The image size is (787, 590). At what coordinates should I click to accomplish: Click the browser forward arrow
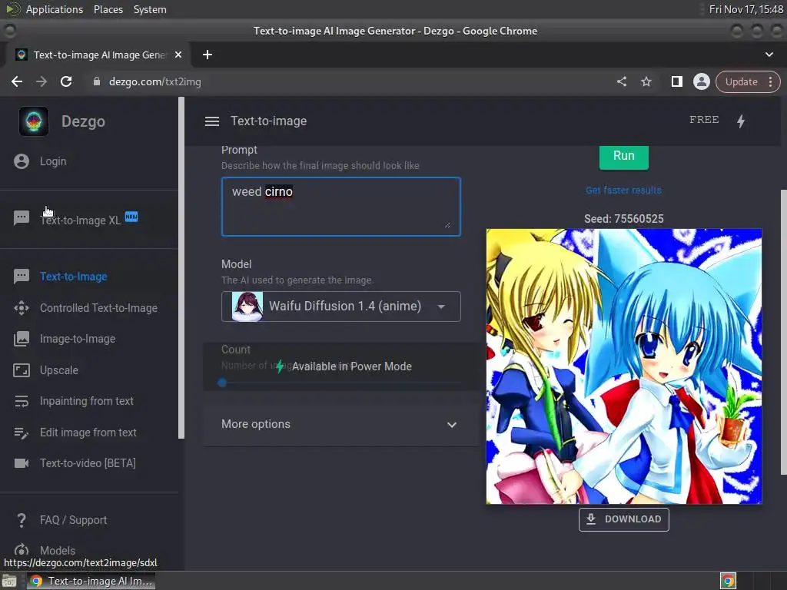click(42, 81)
